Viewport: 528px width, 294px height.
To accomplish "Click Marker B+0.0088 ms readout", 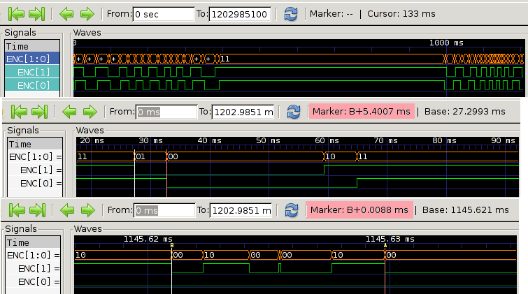I will tap(359, 210).
